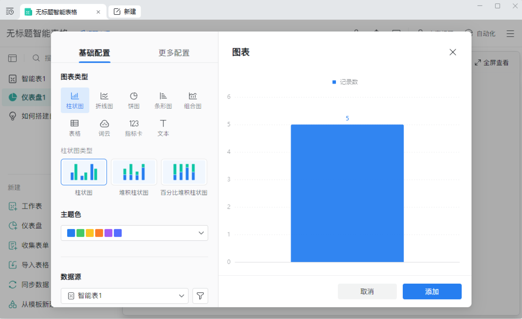Close the 图表 dialog with X
This screenshot has height=319, width=522.
pos(453,52)
